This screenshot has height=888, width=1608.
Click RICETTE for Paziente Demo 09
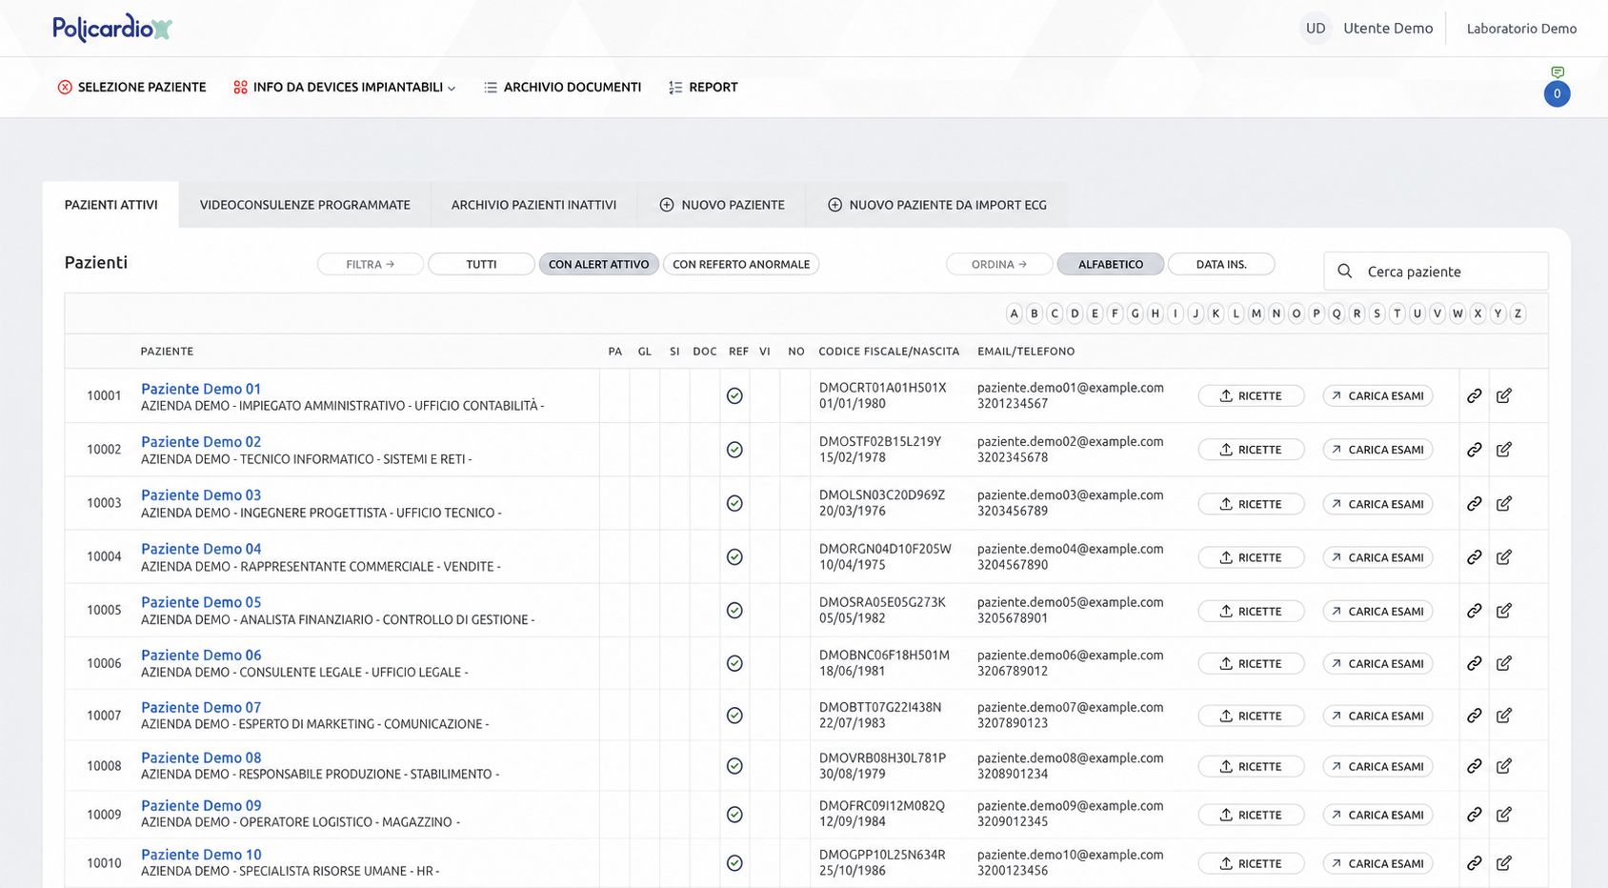[x=1251, y=815]
